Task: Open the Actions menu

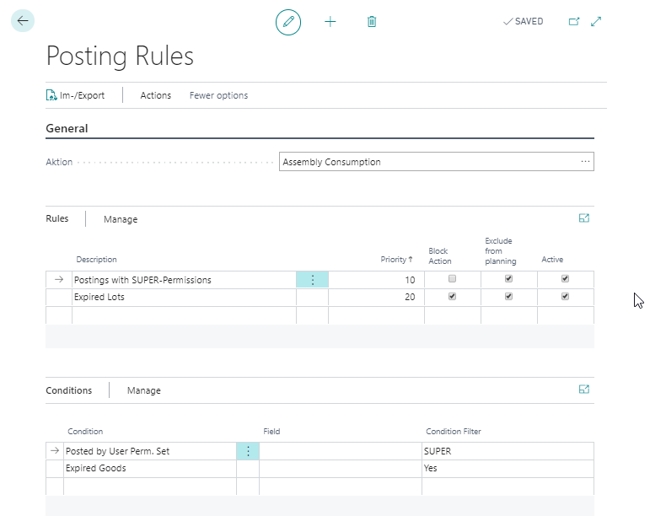Action: point(155,95)
